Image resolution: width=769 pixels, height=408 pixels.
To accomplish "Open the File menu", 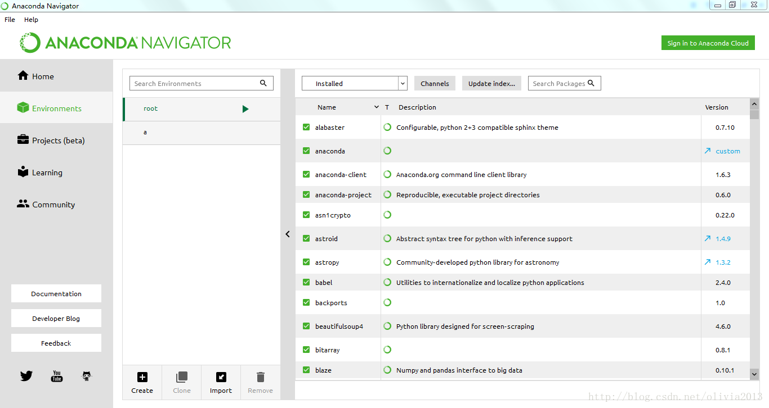I will tap(10, 19).
